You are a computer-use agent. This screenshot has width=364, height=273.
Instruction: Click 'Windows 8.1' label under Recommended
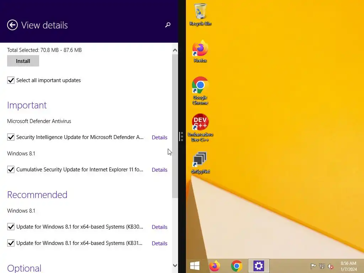pos(21,211)
